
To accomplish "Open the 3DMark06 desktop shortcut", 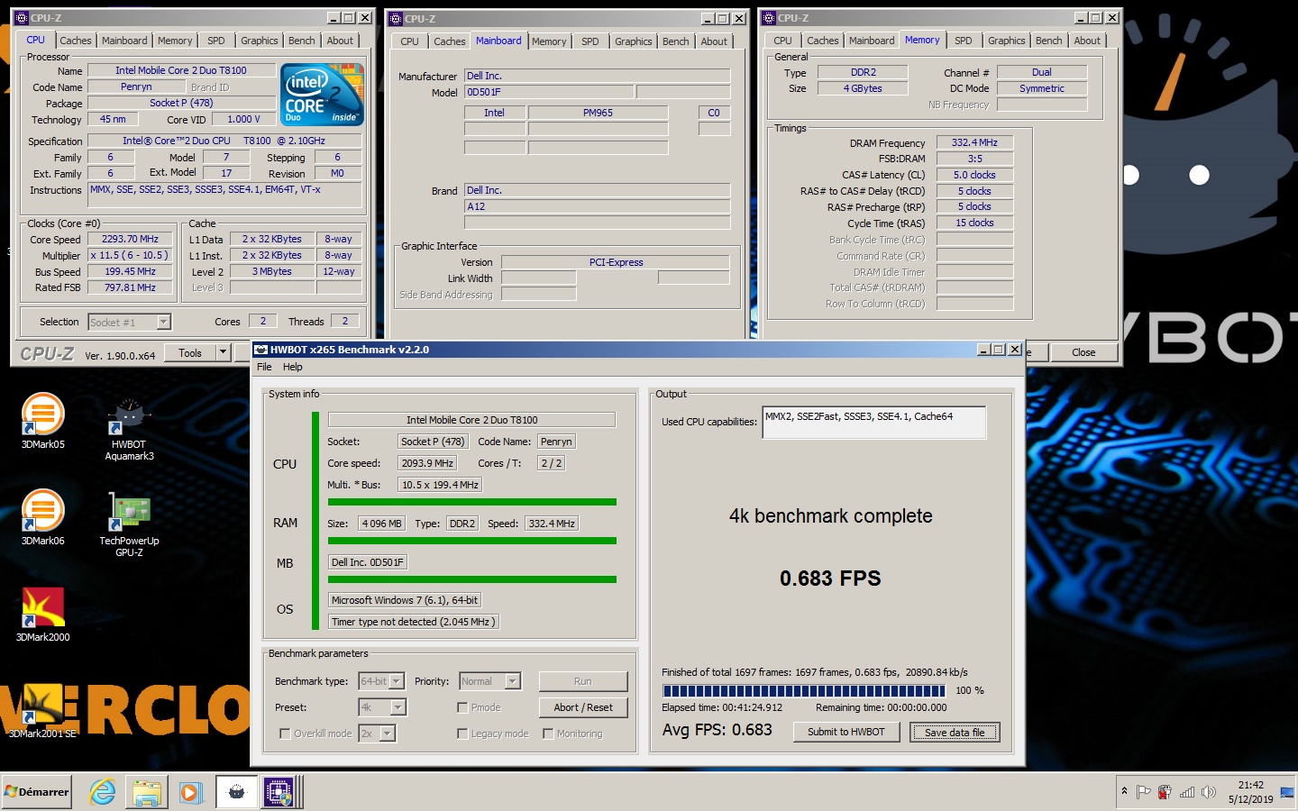I will click(x=42, y=517).
